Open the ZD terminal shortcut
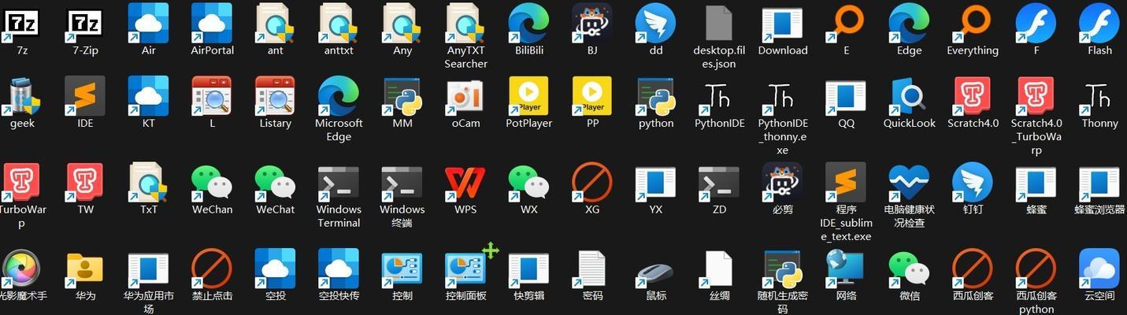This screenshot has width=1127, height=315. click(x=719, y=183)
